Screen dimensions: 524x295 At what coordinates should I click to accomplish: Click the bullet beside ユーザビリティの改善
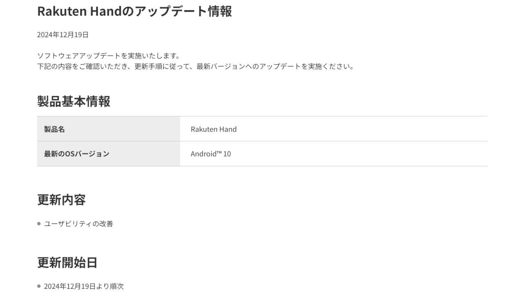[x=39, y=224]
